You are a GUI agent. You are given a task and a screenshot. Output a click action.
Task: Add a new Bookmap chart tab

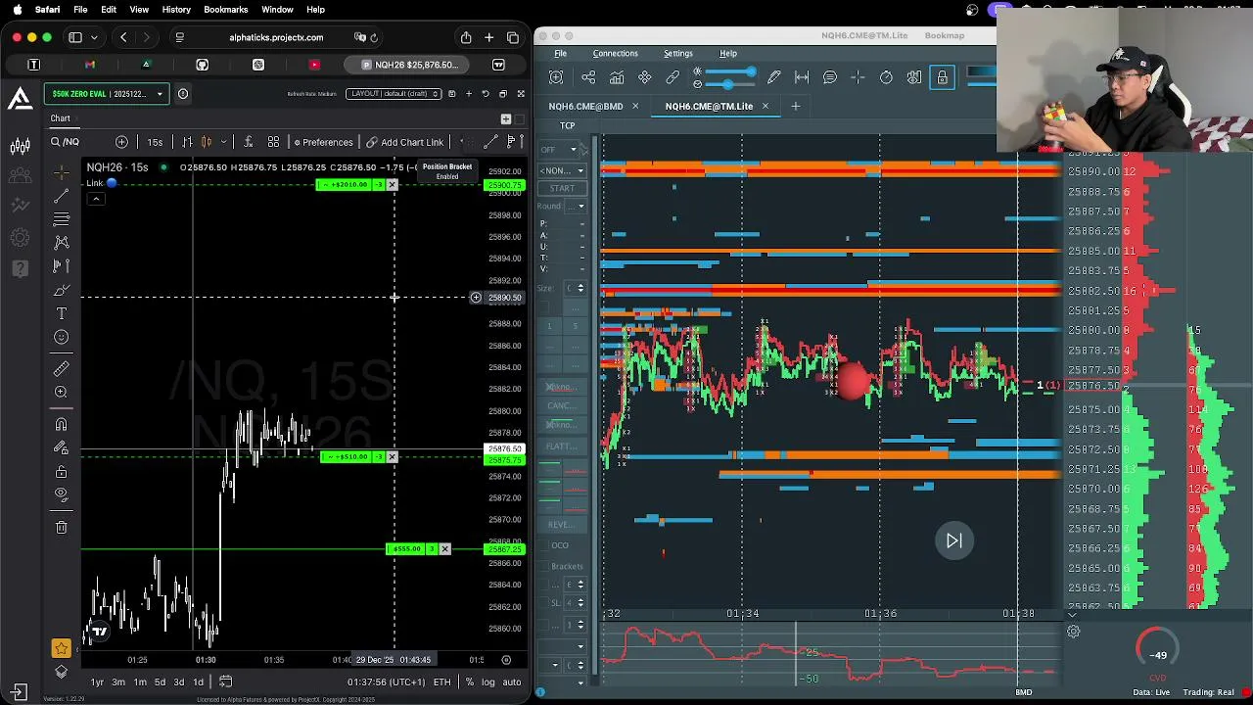click(795, 106)
